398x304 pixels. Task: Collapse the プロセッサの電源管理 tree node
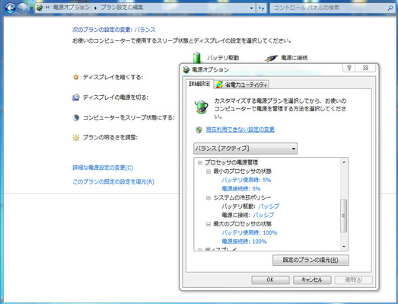coord(200,162)
